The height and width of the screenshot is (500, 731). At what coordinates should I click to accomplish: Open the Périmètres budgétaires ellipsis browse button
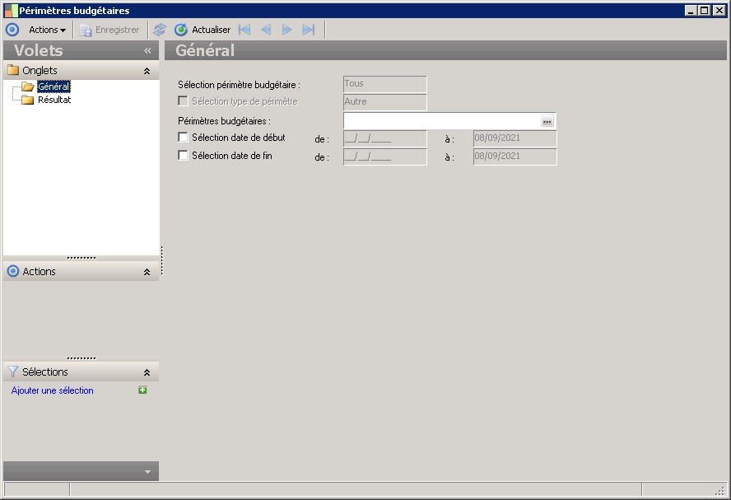pyautogui.click(x=547, y=121)
